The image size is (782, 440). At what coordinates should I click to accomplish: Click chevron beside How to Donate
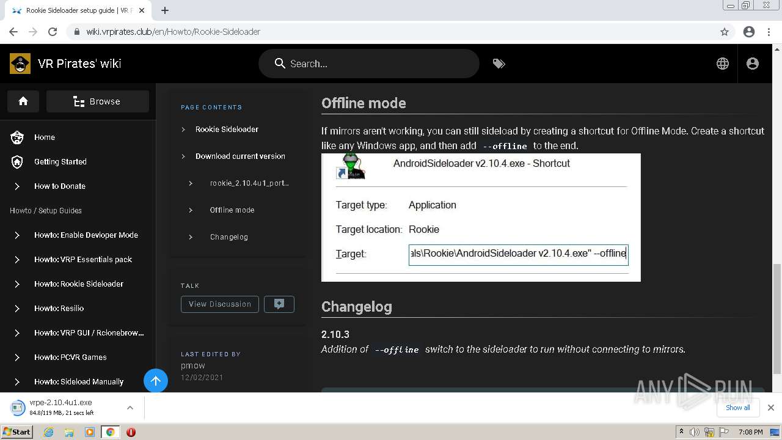pos(17,186)
